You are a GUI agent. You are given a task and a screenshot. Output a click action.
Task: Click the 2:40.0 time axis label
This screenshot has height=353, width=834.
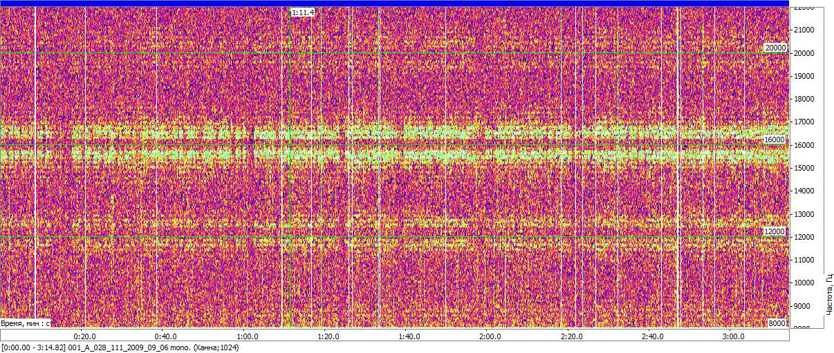click(652, 336)
